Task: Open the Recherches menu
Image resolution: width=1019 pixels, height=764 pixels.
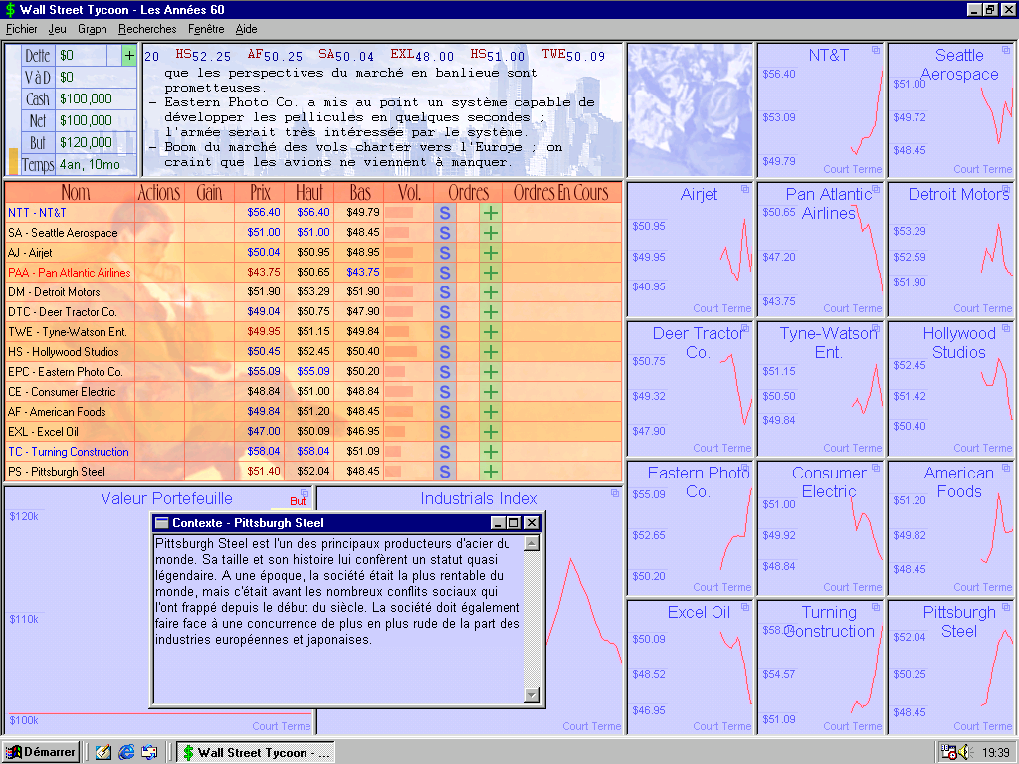Action: pos(147,29)
